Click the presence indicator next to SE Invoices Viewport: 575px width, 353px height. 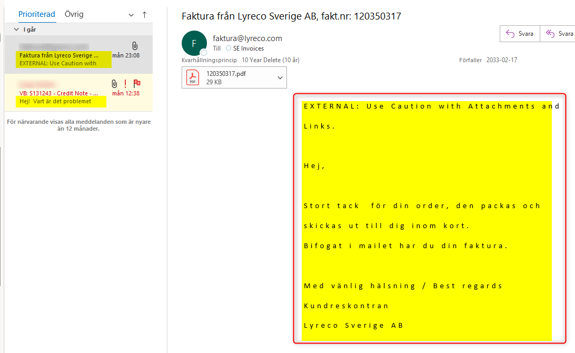tap(229, 48)
